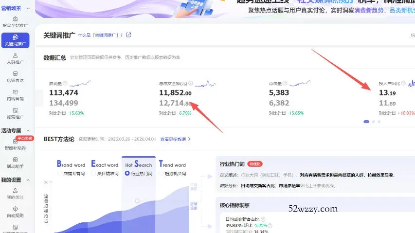Switch to the Trend word tab
The height and width of the screenshot is (233, 415).
click(172, 164)
